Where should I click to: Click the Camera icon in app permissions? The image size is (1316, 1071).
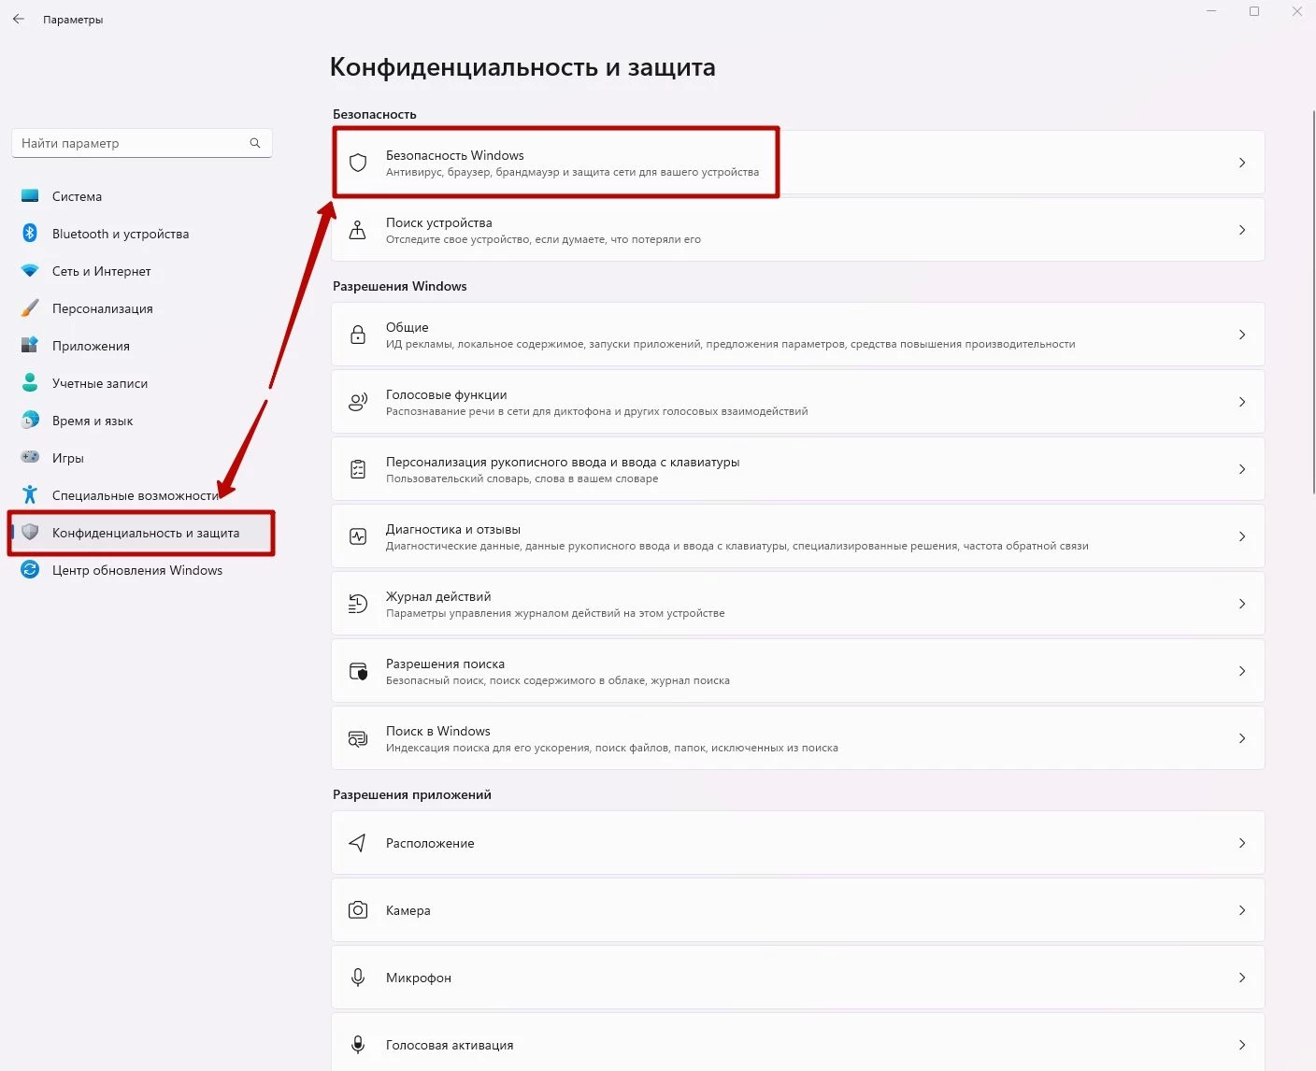pyautogui.click(x=358, y=910)
